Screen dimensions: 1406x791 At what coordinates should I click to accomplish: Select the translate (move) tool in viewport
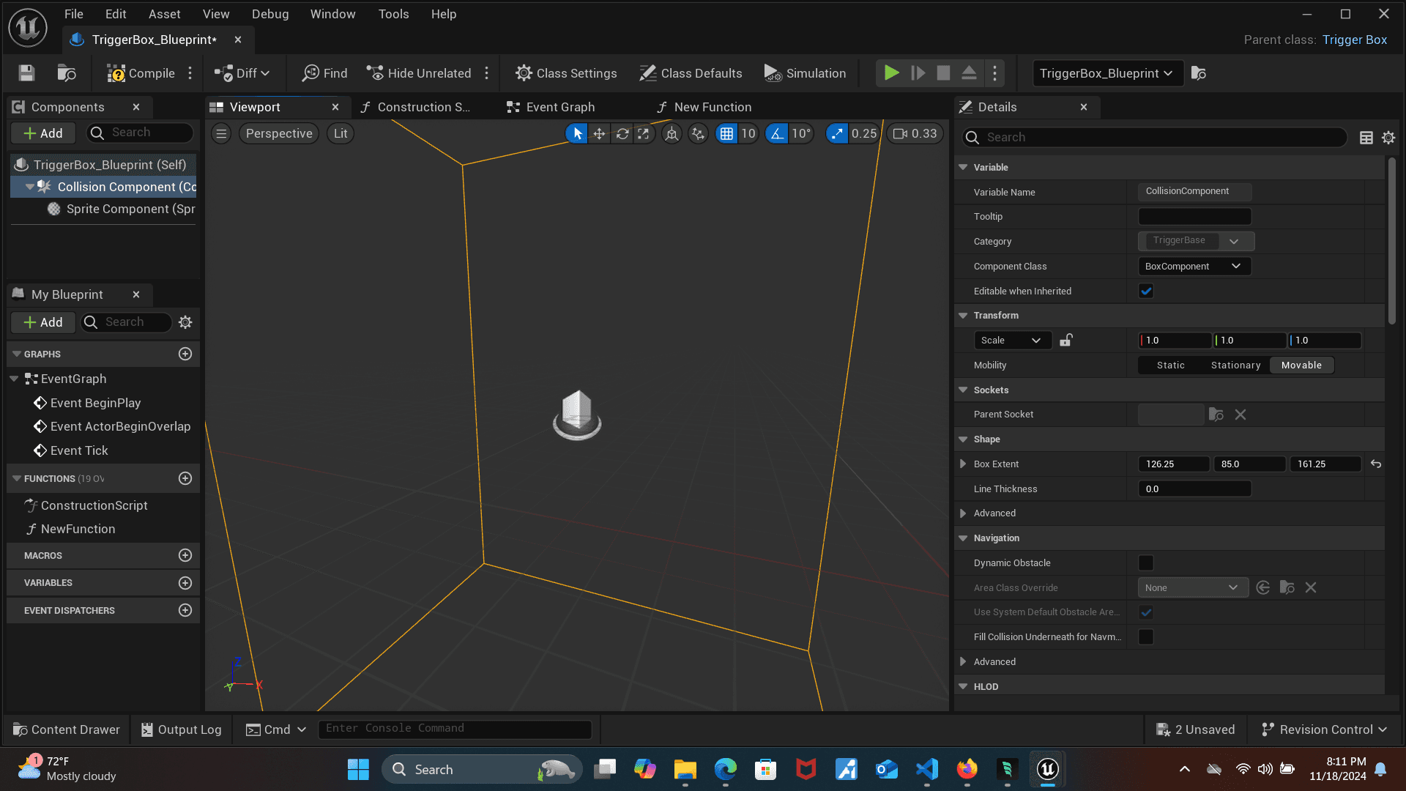point(599,133)
